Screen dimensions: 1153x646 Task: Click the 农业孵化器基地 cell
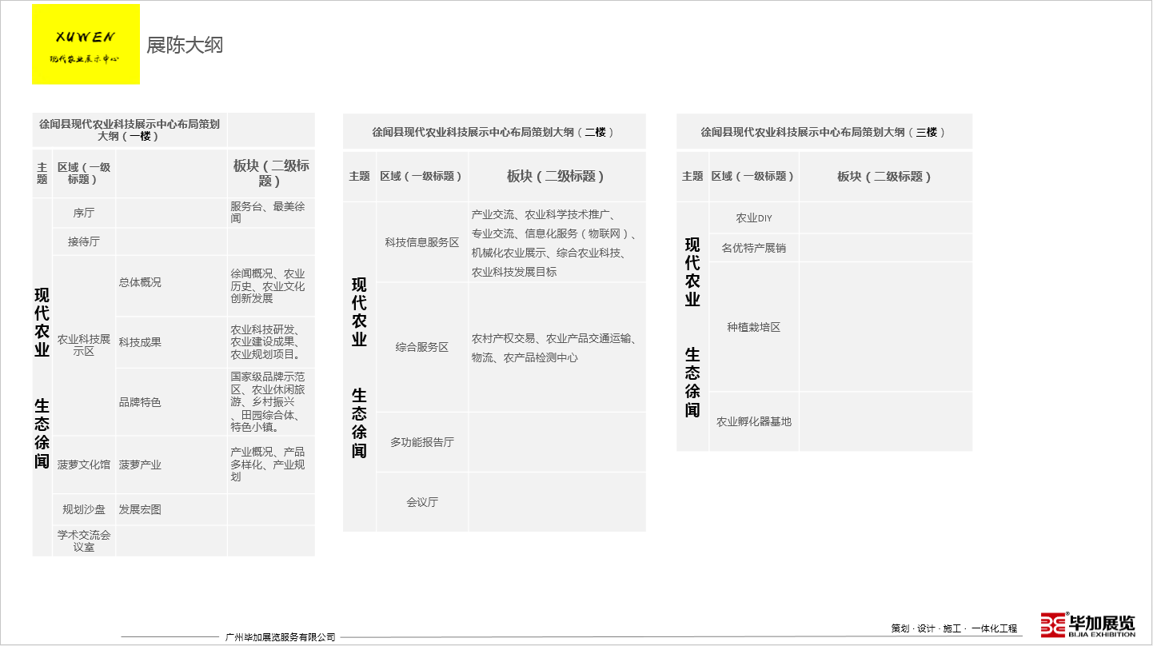[x=754, y=421]
